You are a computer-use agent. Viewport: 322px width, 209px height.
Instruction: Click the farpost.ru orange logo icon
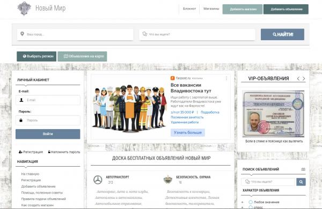(x=172, y=78)
